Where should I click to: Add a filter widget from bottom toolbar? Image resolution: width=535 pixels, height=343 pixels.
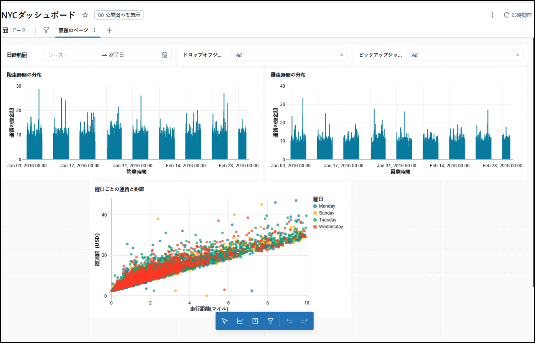click(x=270, y=321)
